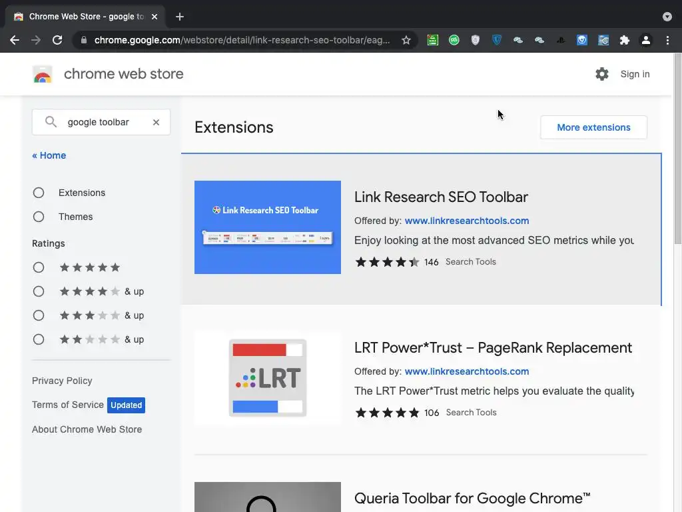
Task: Open the Terms of Service link
Action: [x=68, y=405]
